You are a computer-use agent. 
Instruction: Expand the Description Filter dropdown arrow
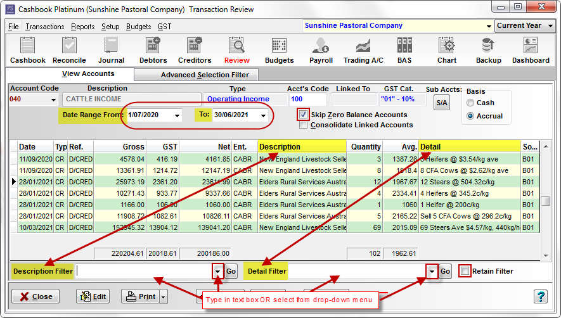pos(218,272)
